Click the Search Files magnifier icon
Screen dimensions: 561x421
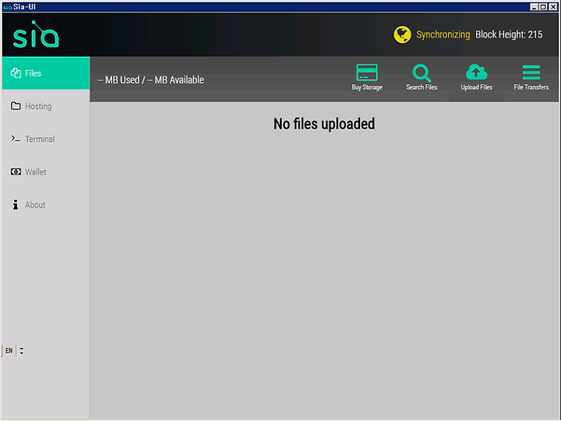coord(422,73)
